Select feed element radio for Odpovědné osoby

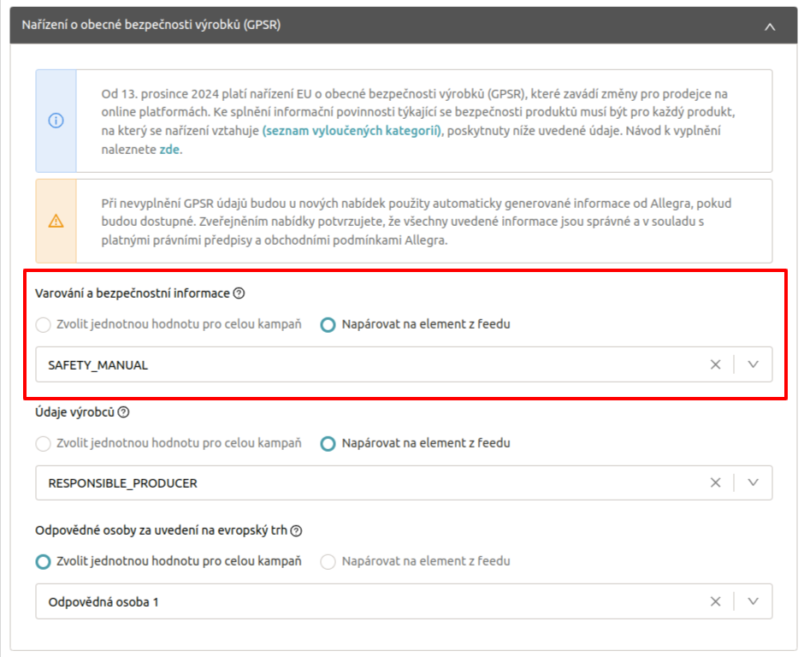coord(328,562)
